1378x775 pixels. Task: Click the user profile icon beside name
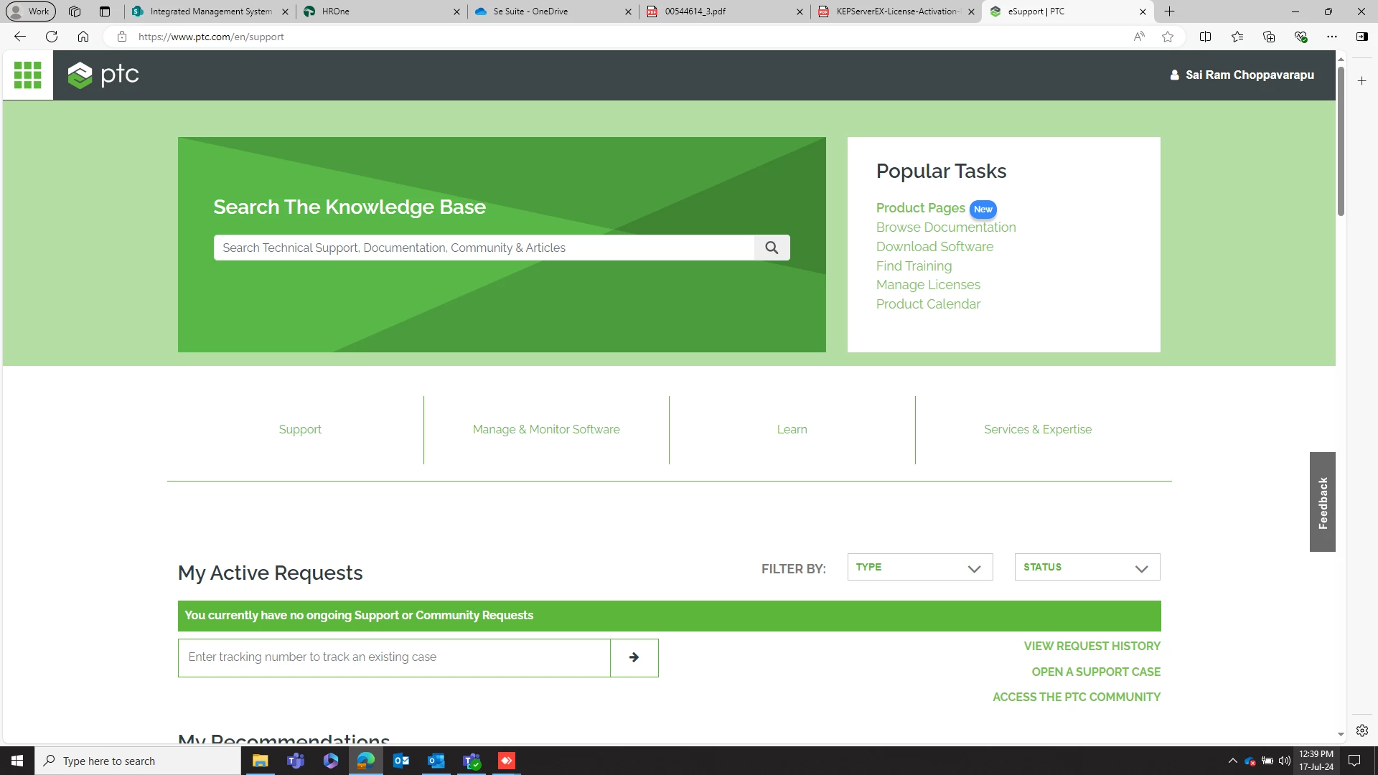pos(1174,75)
